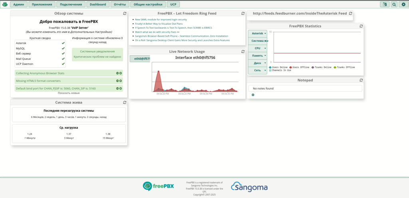Click Показать новые under notifications

click(x=69, y=93)
